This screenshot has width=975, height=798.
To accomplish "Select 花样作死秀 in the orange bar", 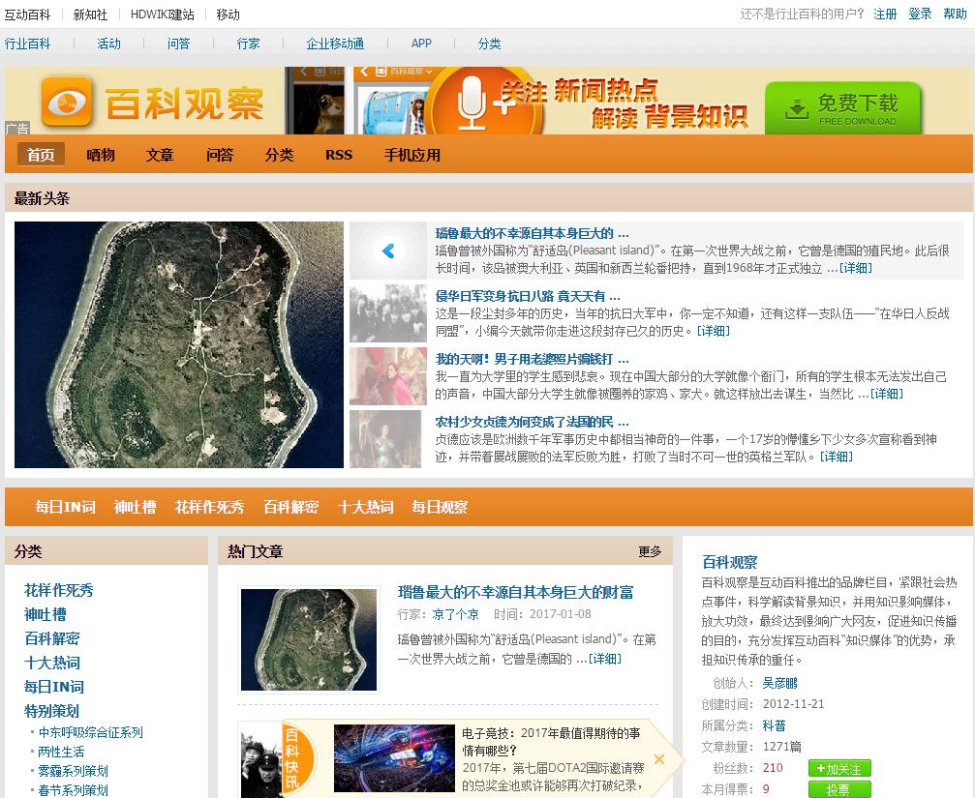I will point(209,507).
